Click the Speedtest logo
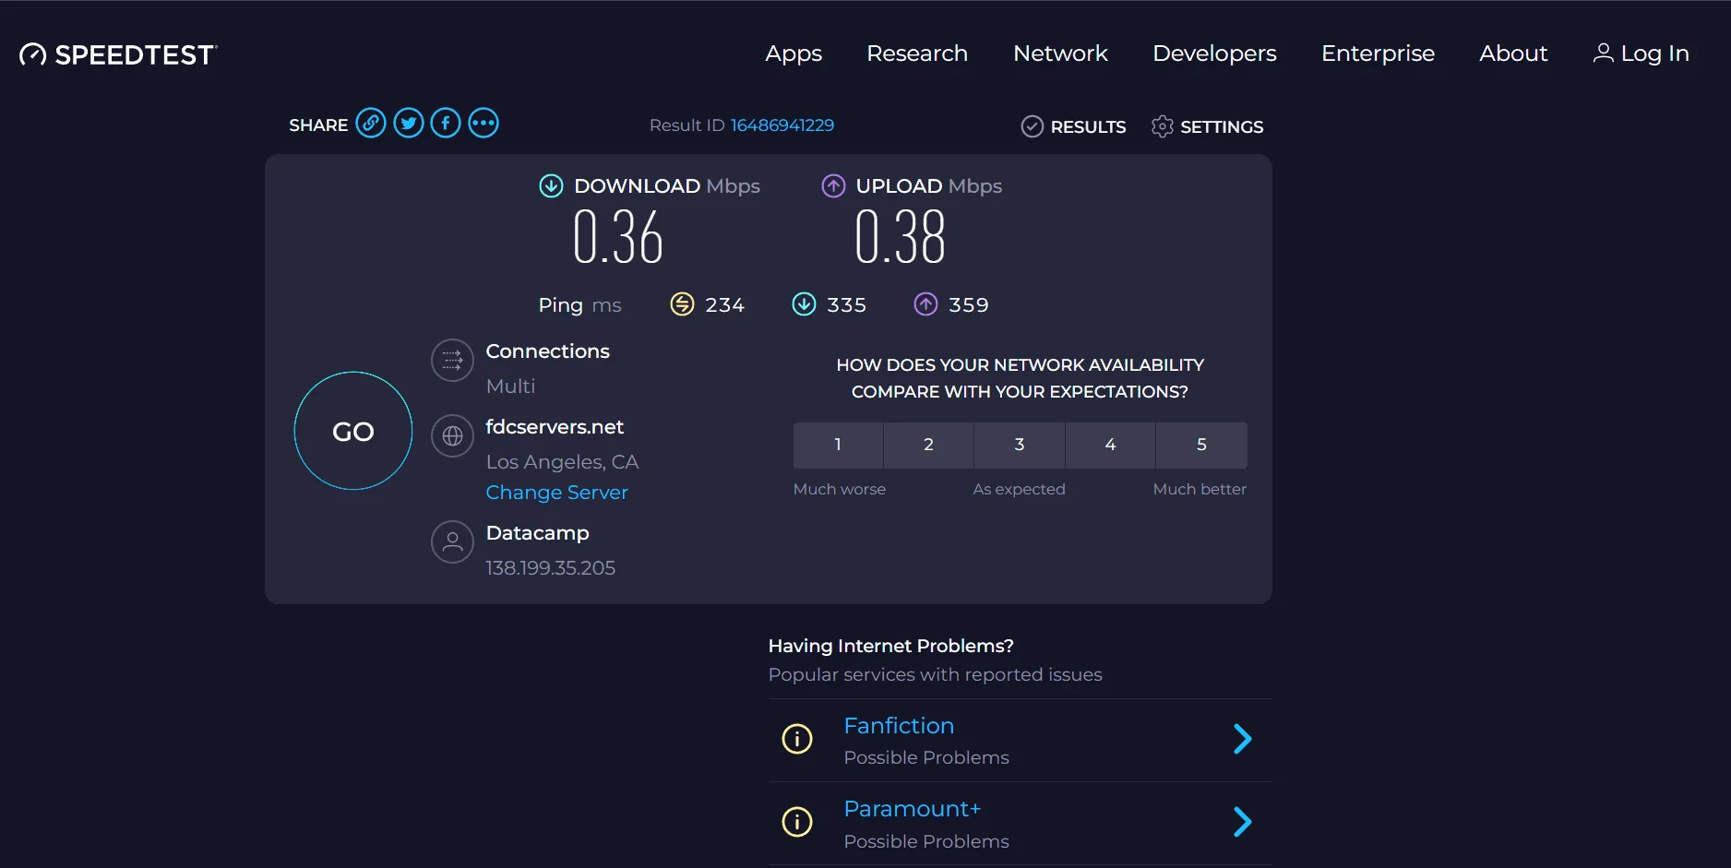 (118, 54)
